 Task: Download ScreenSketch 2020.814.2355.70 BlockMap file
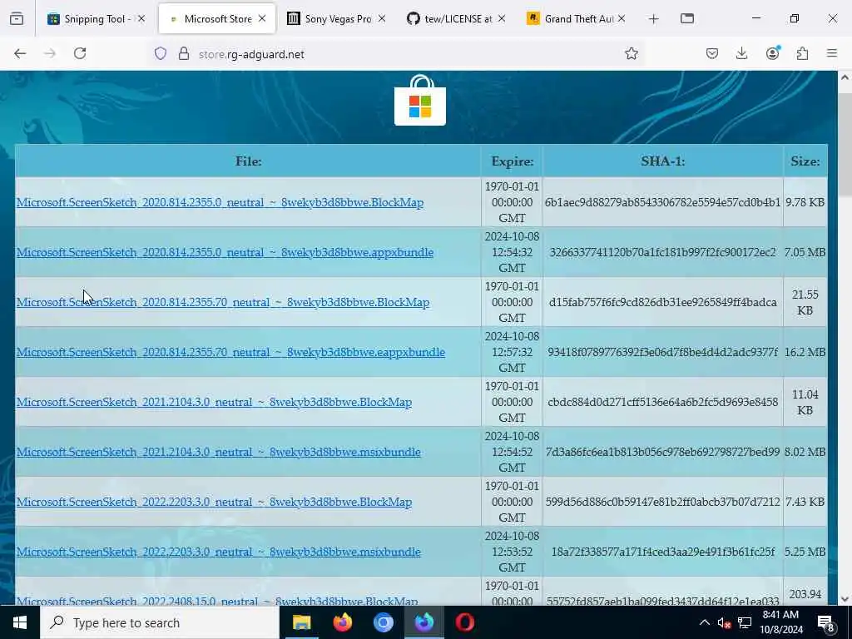[x=223, y=302]
